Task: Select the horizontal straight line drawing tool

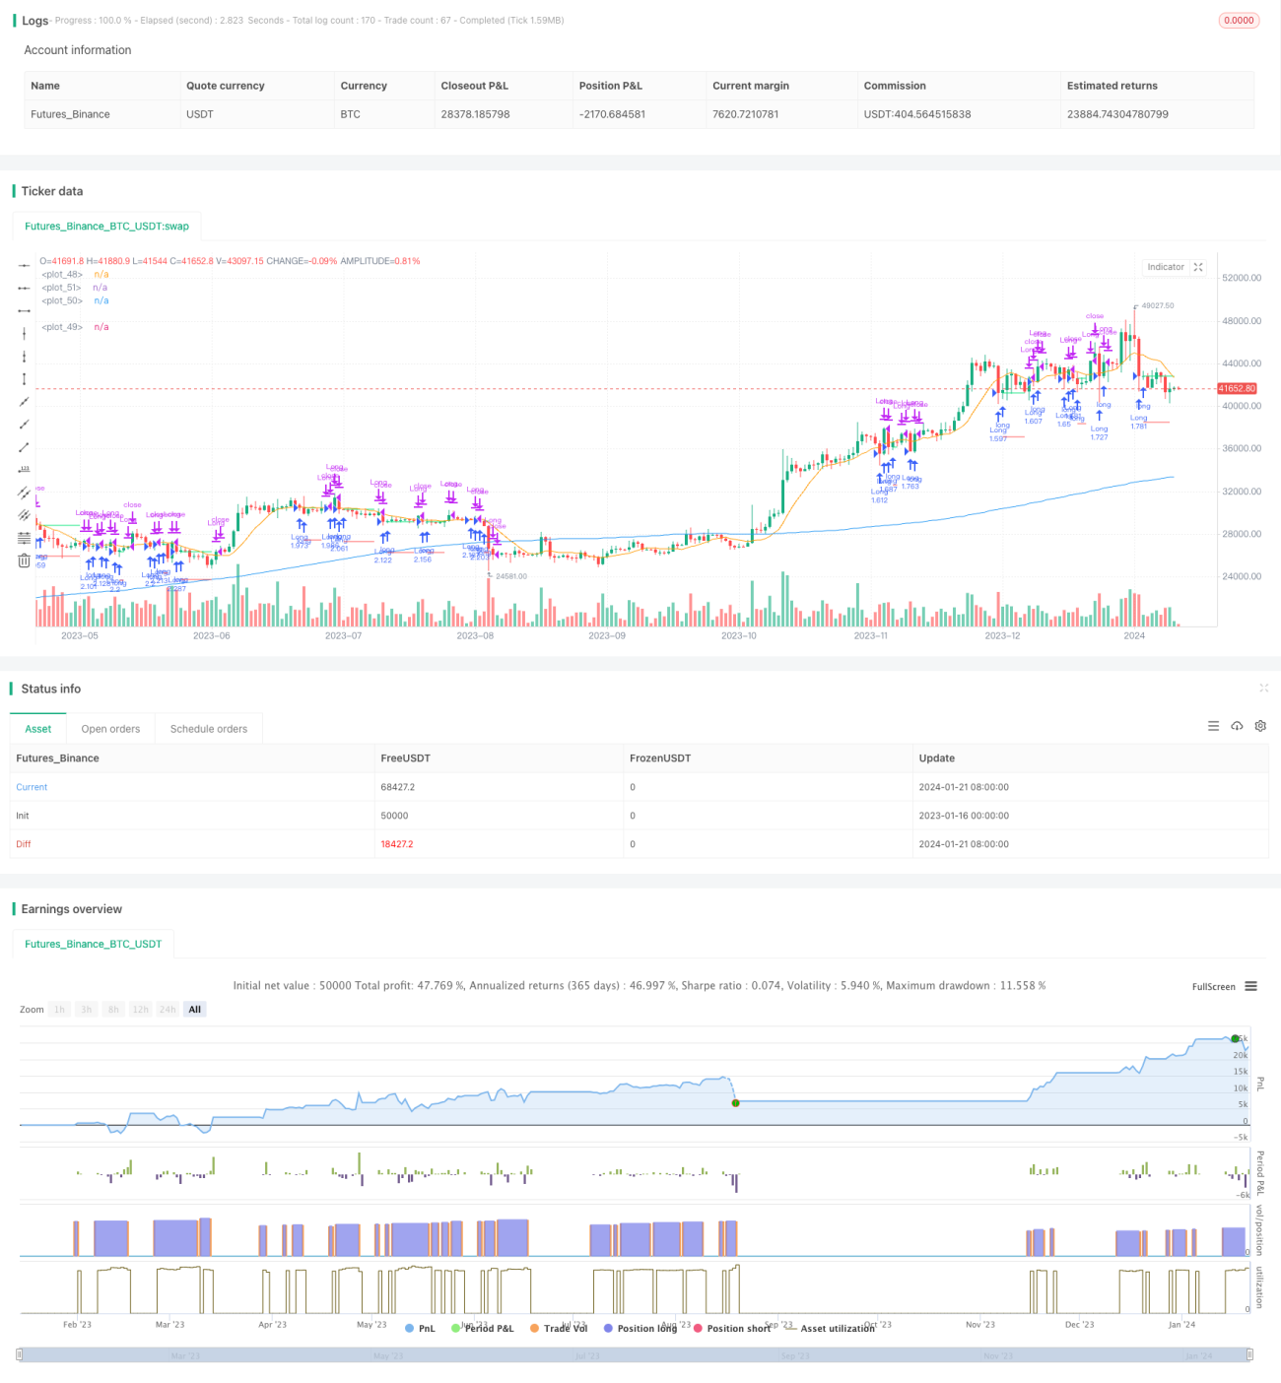Action: 24,265
